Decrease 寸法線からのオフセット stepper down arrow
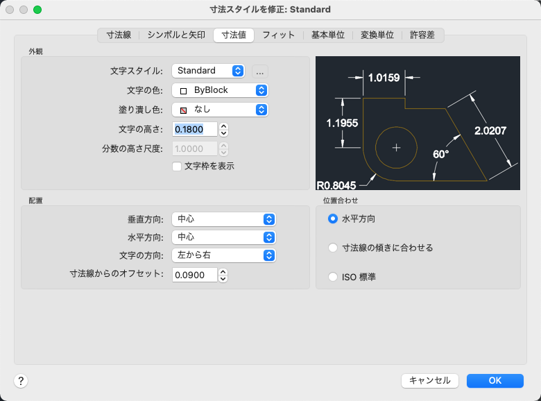 click(223, 279)
